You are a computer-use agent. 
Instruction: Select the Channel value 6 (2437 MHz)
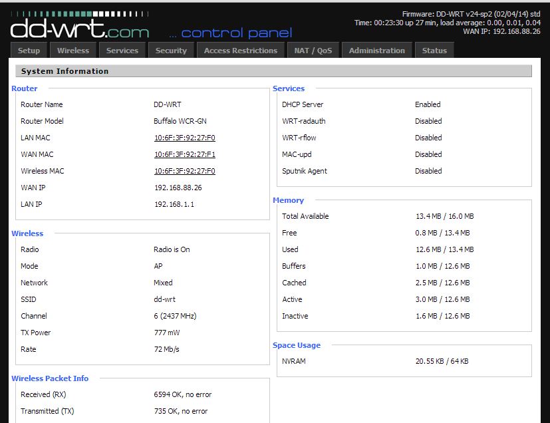175,316
